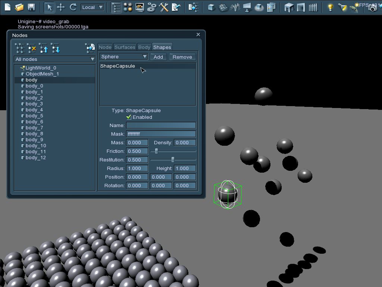Click the Mask field showing ffffffff
382x287 pixels.
coord(161,134)
